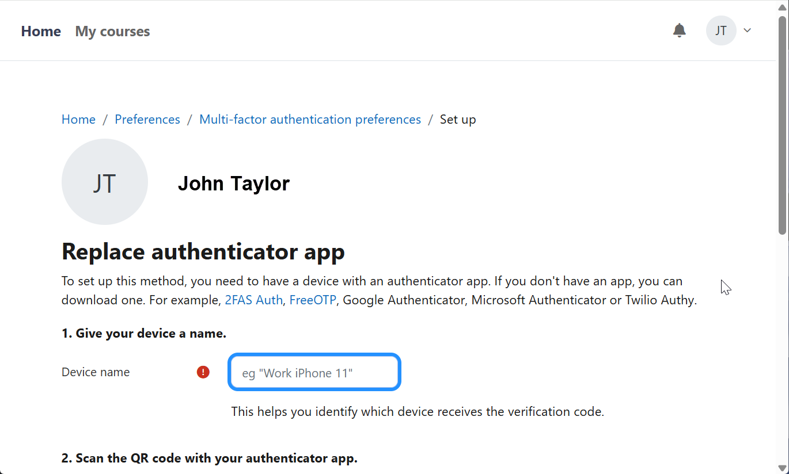
Task: Open the notifications bell
Action: click(680, 30)
